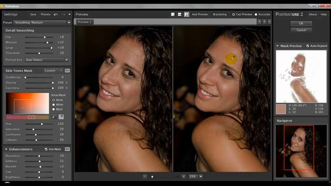Choose Show Mask White option

[x=53, y=104]
